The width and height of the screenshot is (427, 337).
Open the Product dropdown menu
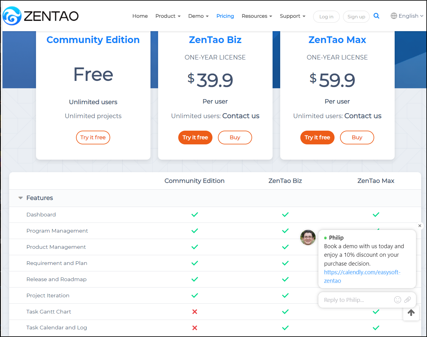pos(168,16)
